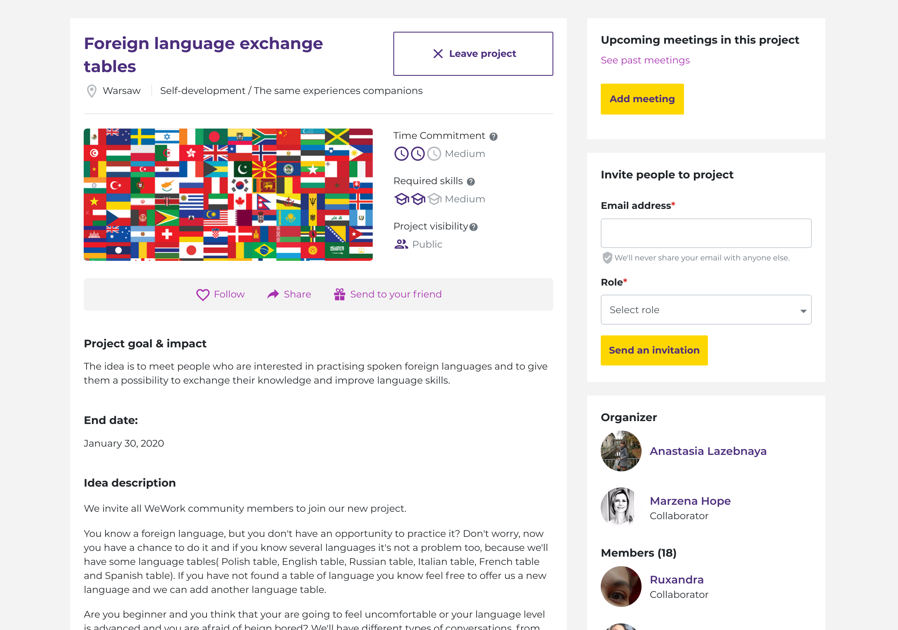The image size is (898, 630).
Task: Open Ruxandra's profile link
Action: [x=677, y=580]
